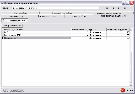Click into the ФИО name field
The image size is (135, 94).
tap(55, 8)
